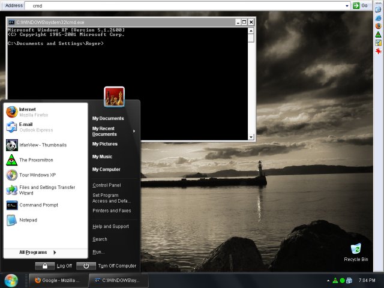The image size is (384, 288).
Task: Open Outlook Express E-mail entry
Action: tap(27, 127)
